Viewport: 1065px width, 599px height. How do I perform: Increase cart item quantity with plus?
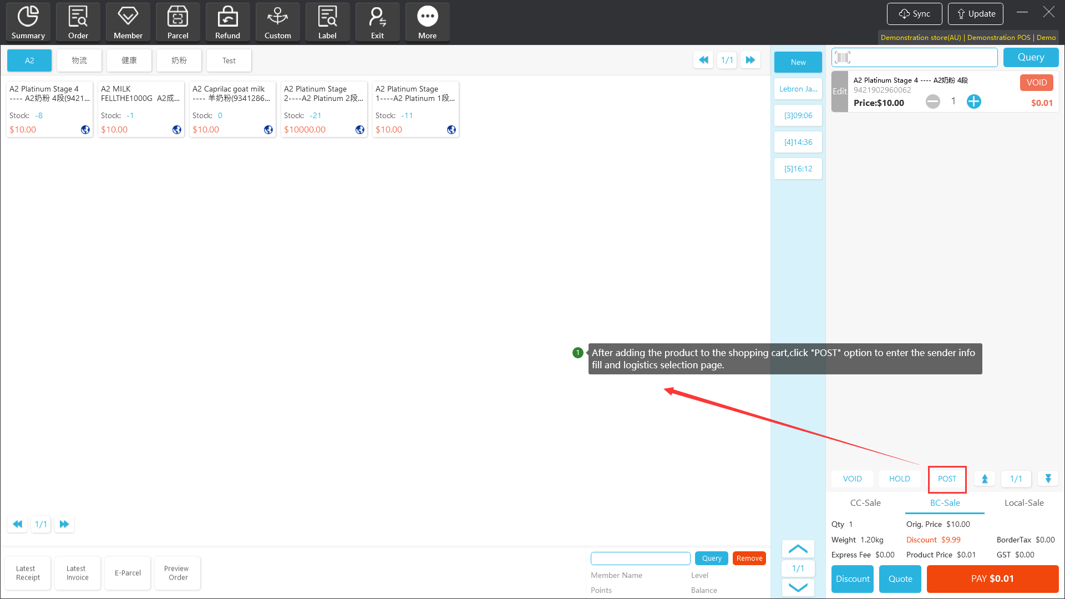[974, 101]
